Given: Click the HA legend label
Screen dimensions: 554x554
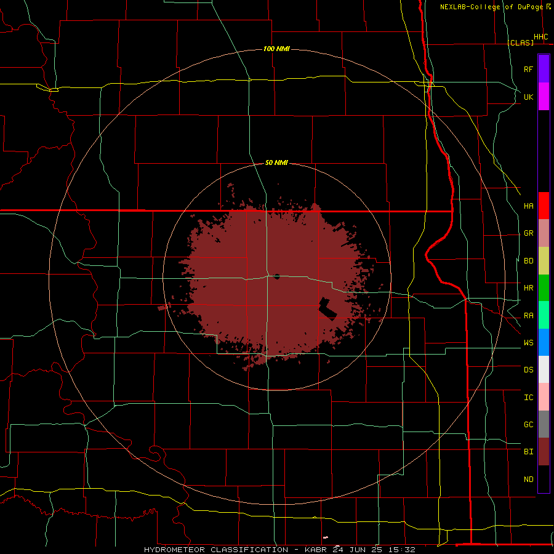Looking at the screenshot, I should tap(529, 206).
